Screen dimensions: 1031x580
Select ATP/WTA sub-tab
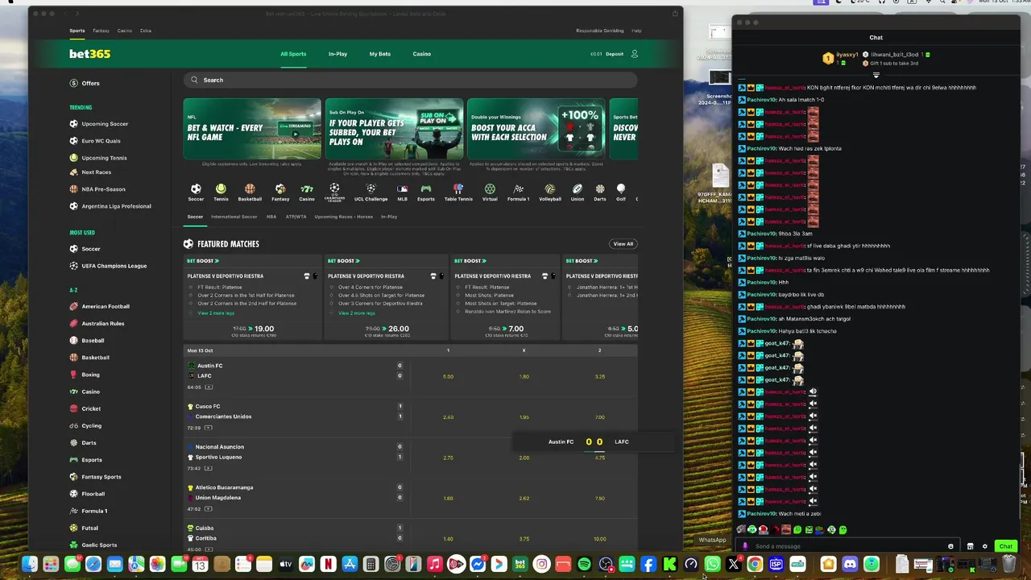click(x=296, y=217)
